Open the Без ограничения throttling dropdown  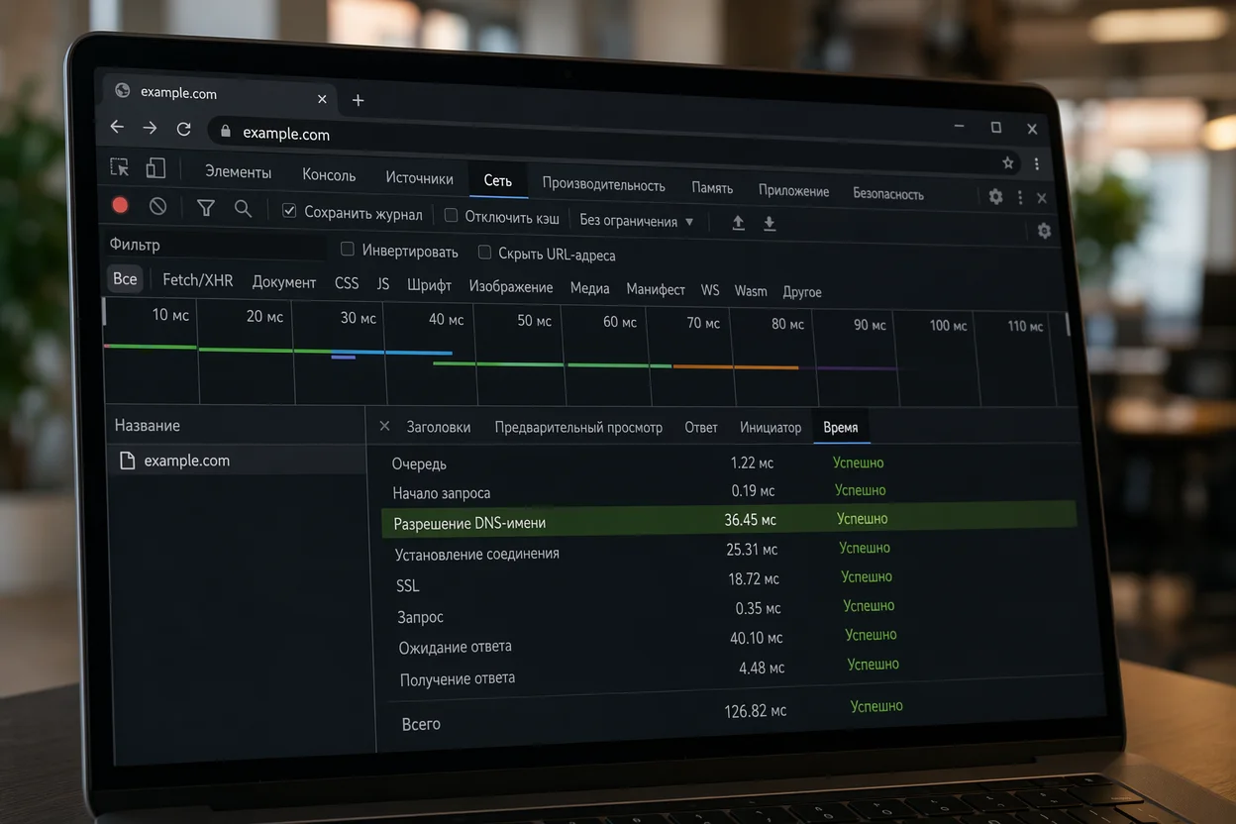click(x=637, y=221)
